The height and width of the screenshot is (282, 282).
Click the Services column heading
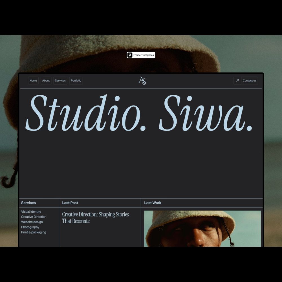point(28,203)
